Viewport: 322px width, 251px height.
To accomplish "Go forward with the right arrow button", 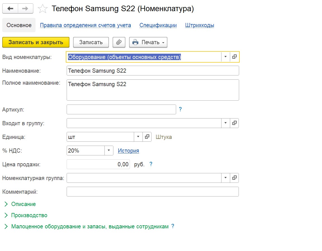I will [x=25, y=9].
